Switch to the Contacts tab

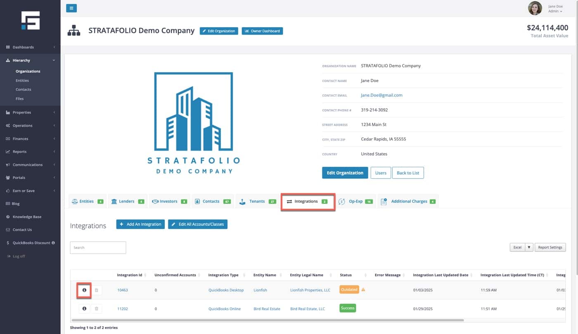click(x=212, y=201)
